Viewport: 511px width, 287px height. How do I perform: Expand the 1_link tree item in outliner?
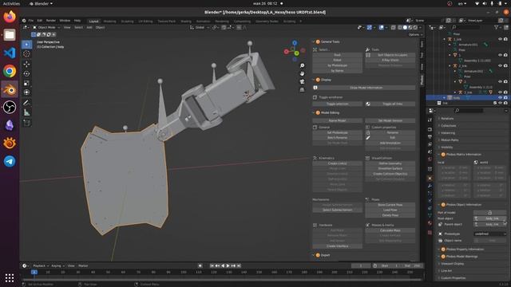pyautogui.click(x=444, y=39)
